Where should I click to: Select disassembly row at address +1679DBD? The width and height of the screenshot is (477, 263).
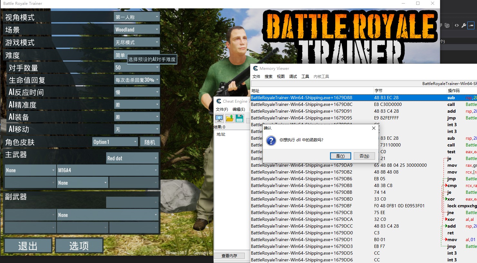(x=364, y=199)
